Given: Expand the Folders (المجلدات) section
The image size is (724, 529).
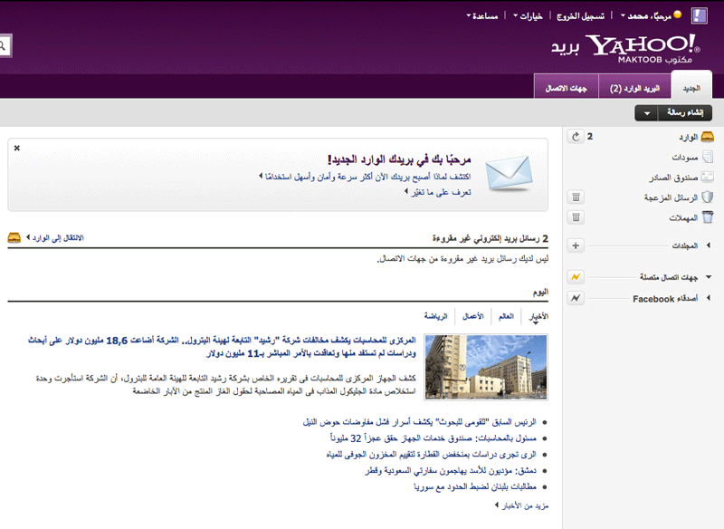Looking at the screenshot, I should (709, 245).
